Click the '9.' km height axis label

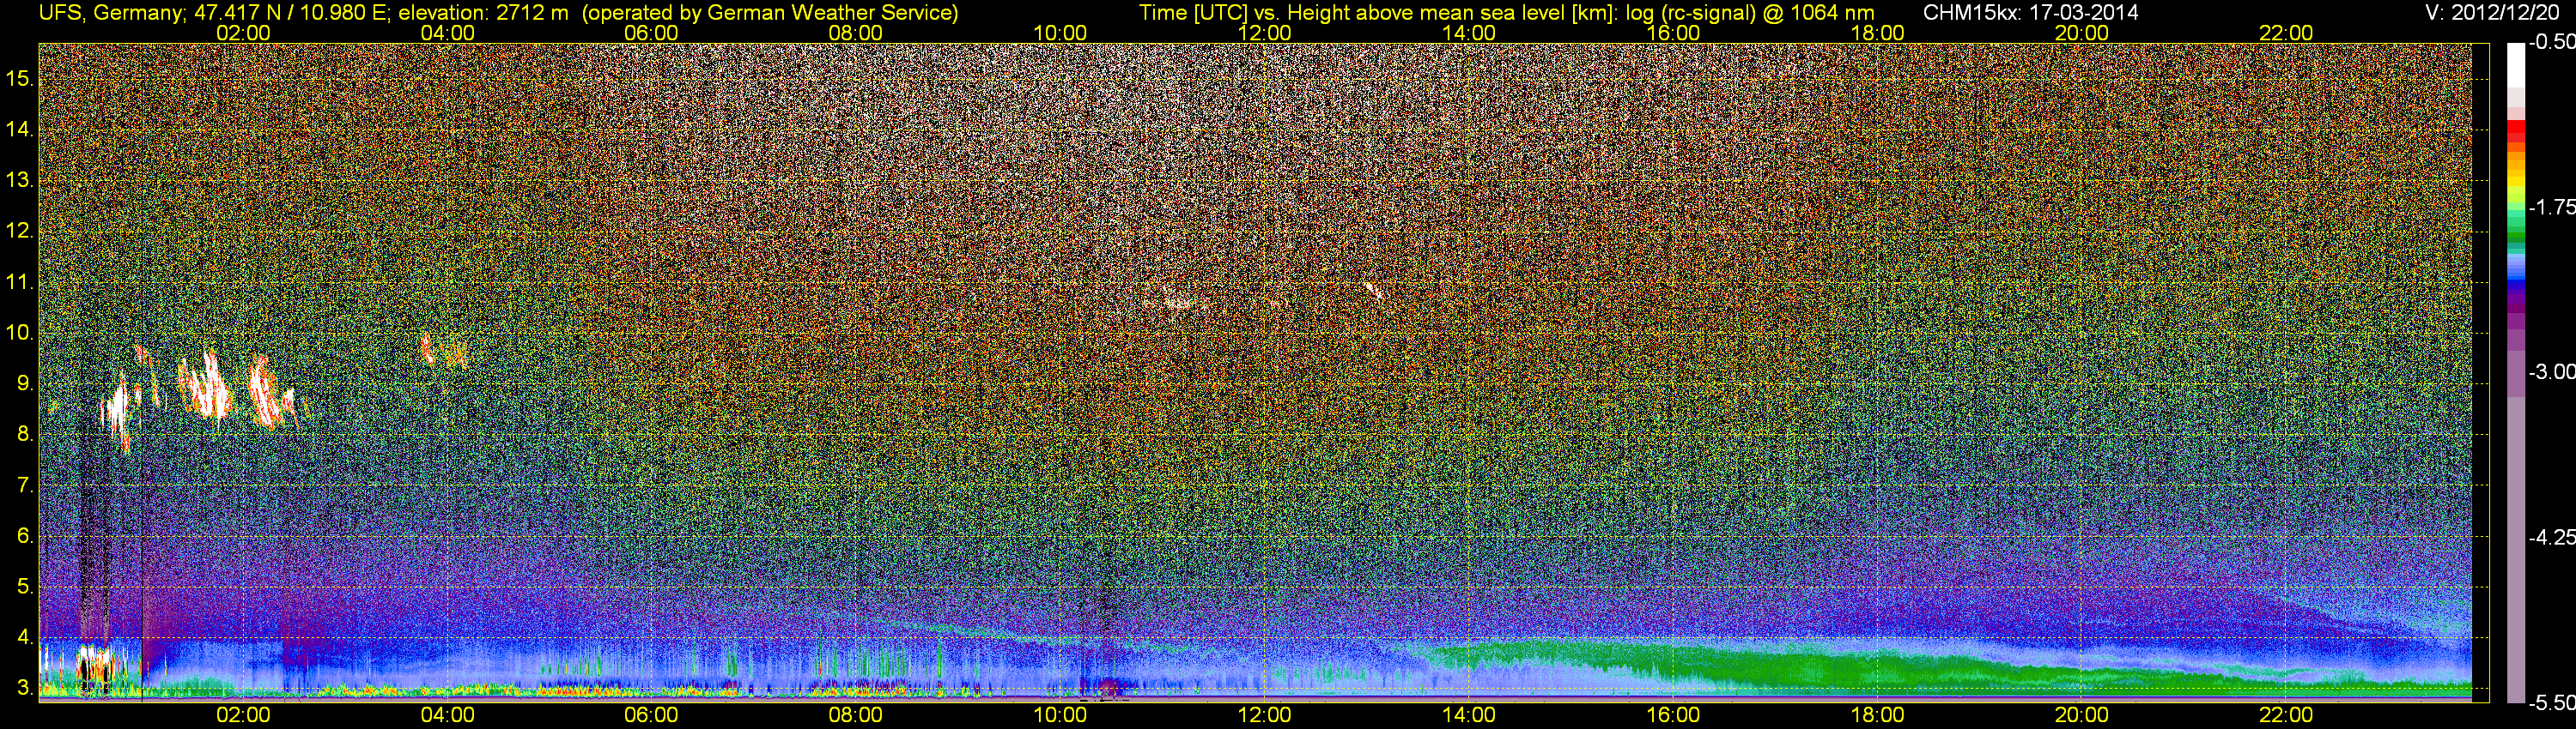pyautogui.click(x=26, y=383)
